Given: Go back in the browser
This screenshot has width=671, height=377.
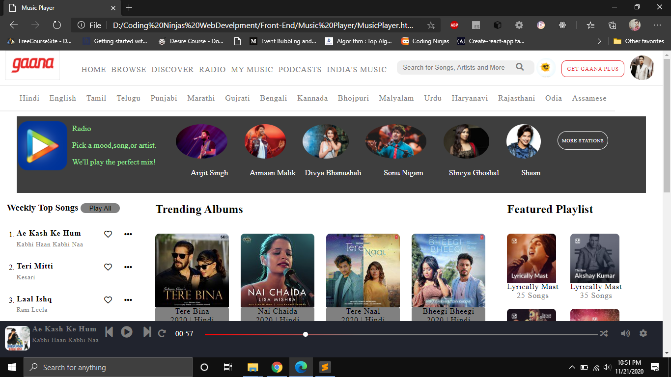Looking at the screenshot, I should tap(14, 25).
